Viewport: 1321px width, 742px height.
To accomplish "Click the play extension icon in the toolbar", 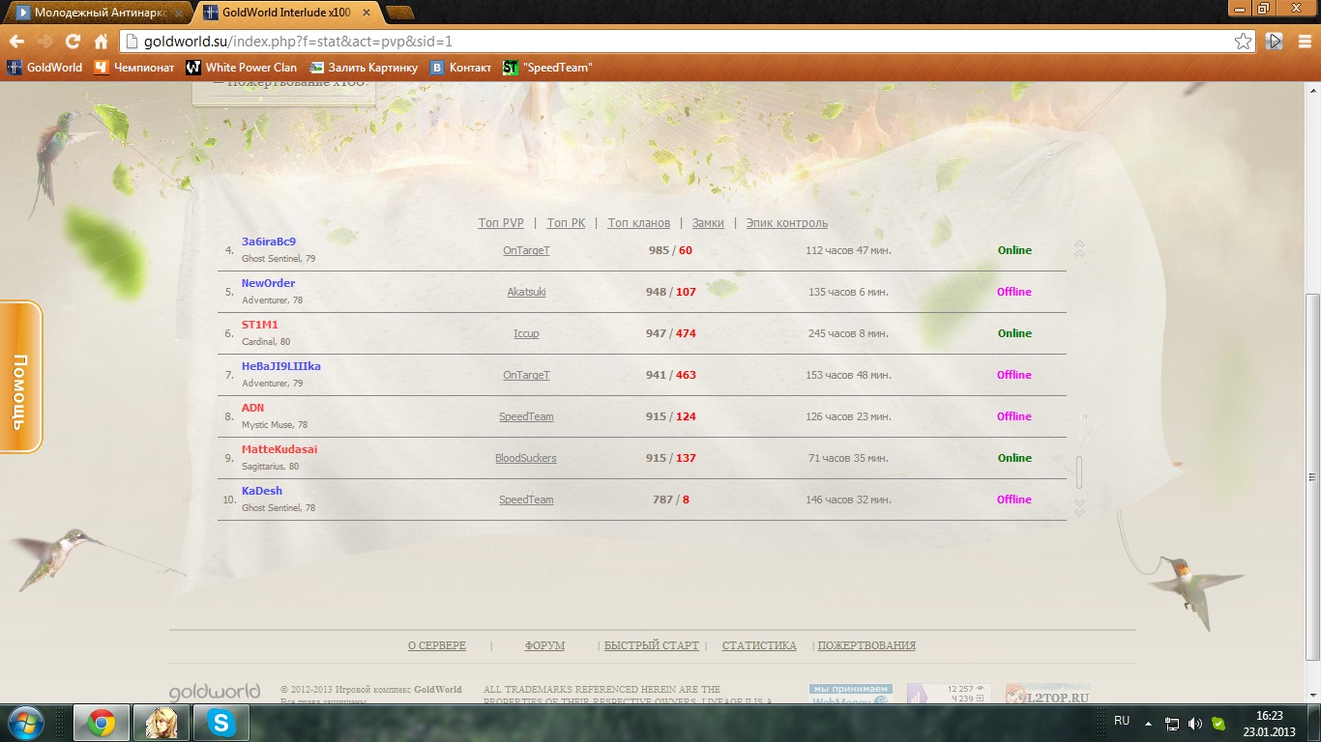I will pos(1275,42).
